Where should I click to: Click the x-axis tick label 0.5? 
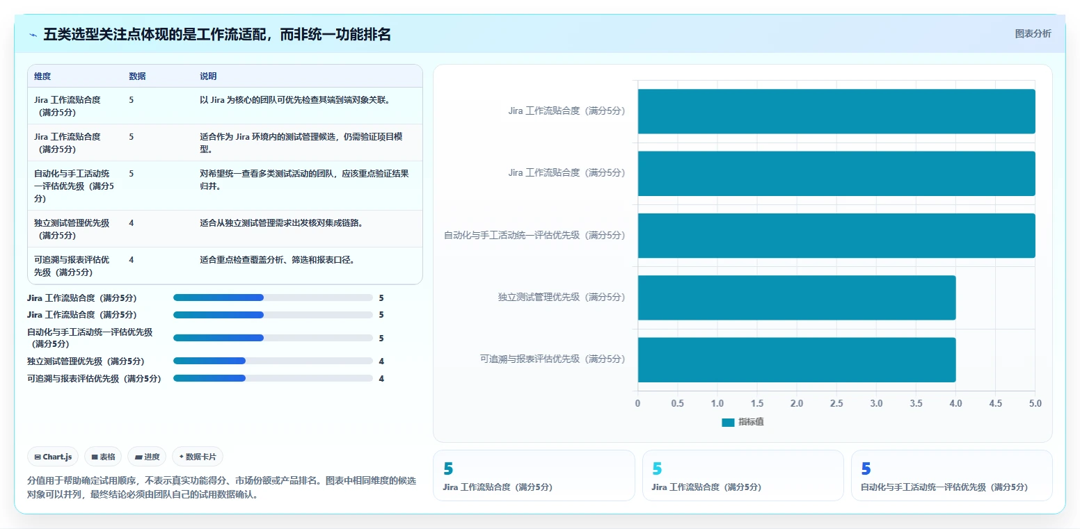[x=677, y=403]
